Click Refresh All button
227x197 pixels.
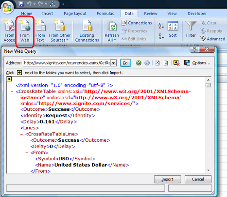click(112, 31)
